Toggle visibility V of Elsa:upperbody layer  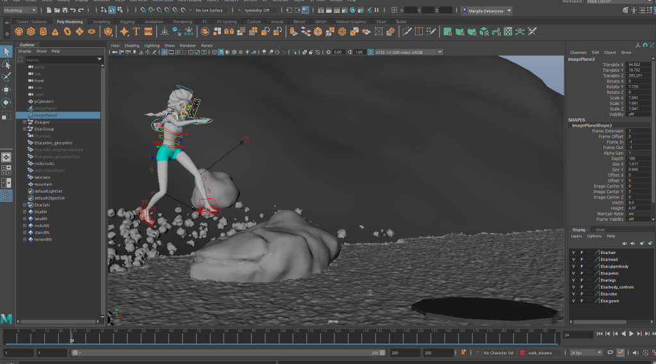(573, 266)
